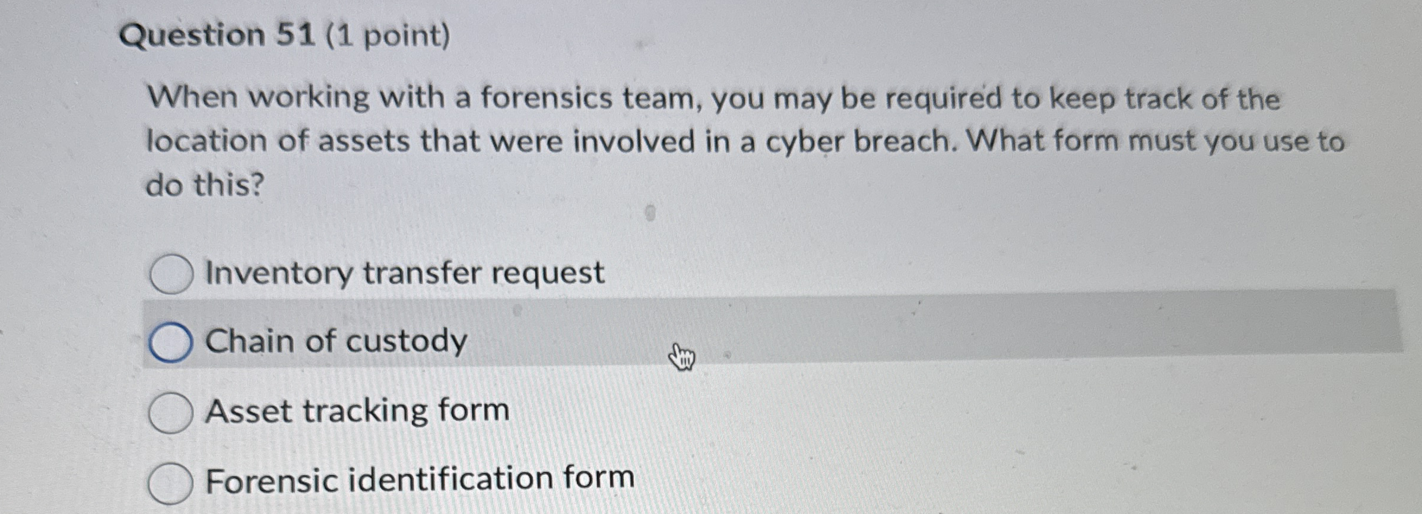Screen dimensions: 1422x514
Task: Select the Forensic identification form radio button
Action: 170,481
